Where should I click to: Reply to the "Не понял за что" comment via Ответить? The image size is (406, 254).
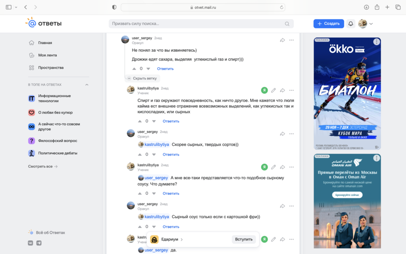(165, 69)
